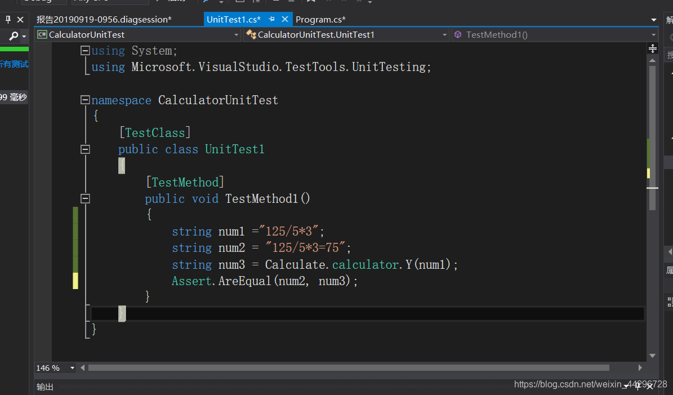Close the UnitTest1.cs tab
The image size is (673, 395).
click(x=284, y=19)
